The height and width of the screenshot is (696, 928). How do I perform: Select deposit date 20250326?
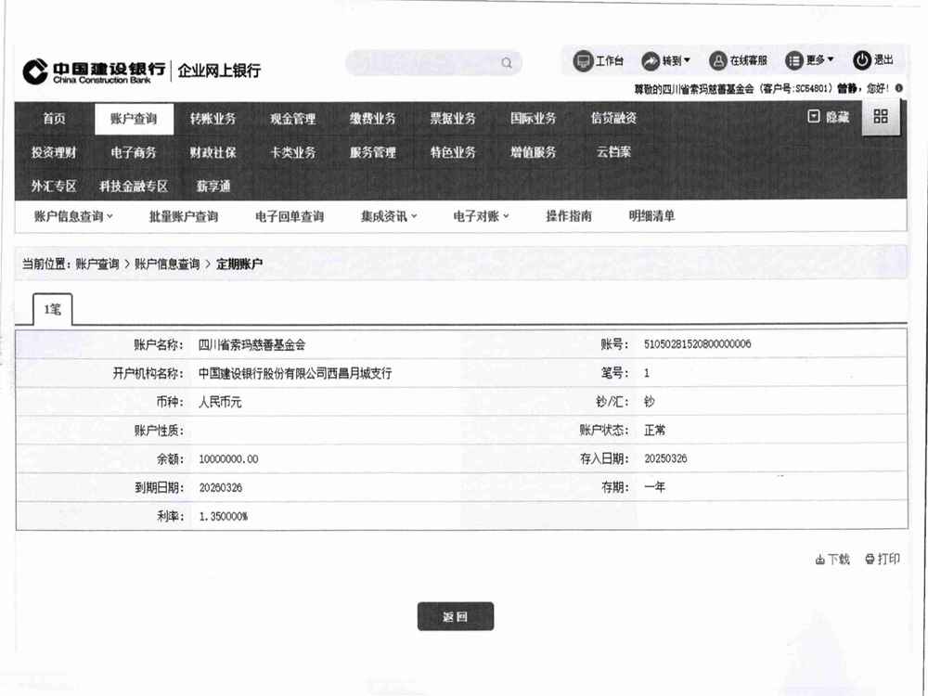[665, 458]
